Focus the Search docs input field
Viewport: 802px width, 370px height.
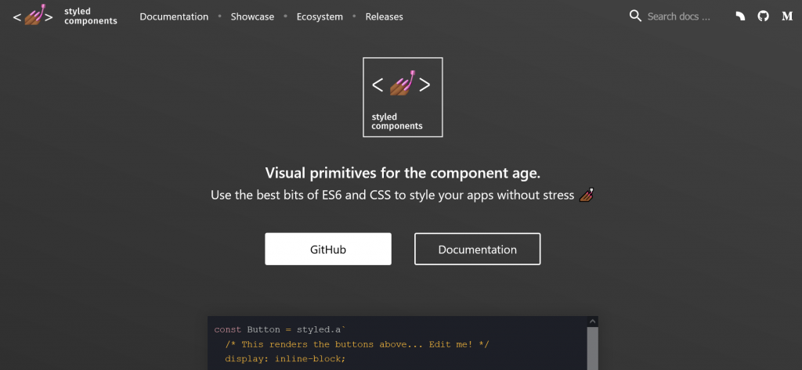click(681, 16)
